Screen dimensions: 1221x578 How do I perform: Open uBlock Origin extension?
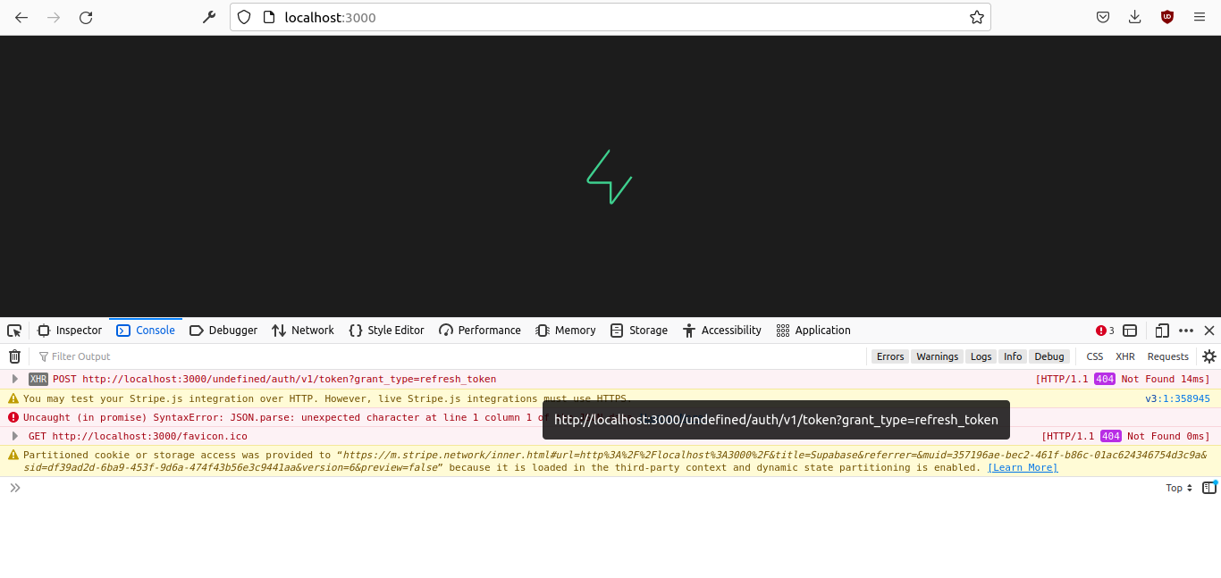click(x=1167, y=17)
